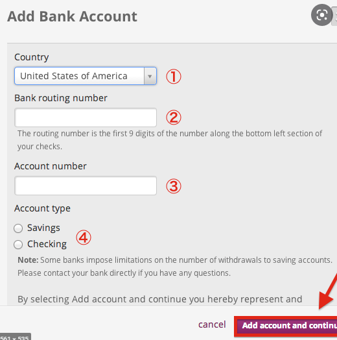337x340 pixels.
Task: Click the red circled number 1 marker
Action: 174,77
